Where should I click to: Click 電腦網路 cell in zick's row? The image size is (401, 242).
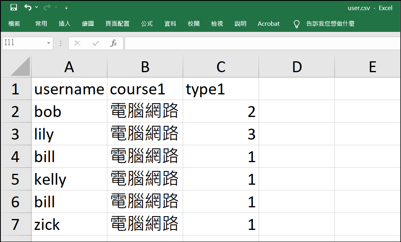click(x=145, y=224)
